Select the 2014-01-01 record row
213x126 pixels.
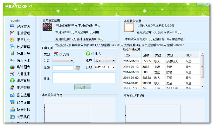(x=161, y=83)
